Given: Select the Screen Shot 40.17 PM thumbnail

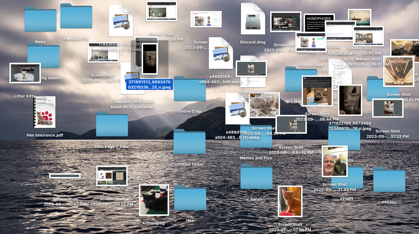Looking at the screenshot, I should [x=103, y=52].
